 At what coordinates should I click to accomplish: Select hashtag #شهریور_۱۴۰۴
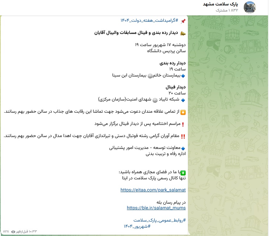(x=137, y=226)
